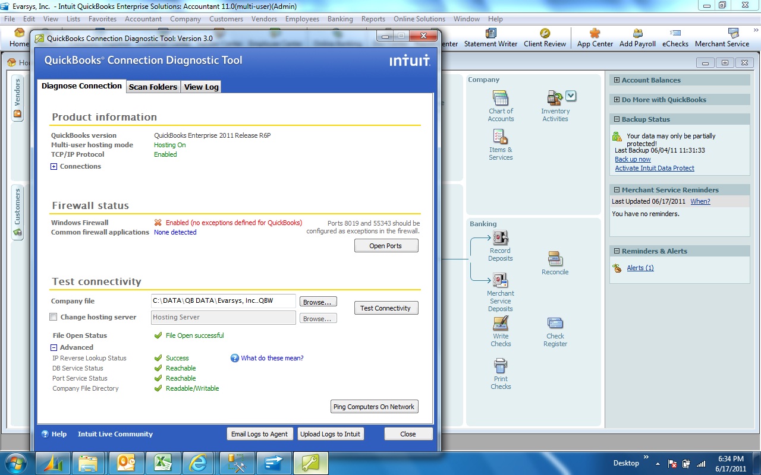Click Email Logs to Agent

(x=259, y=434)
